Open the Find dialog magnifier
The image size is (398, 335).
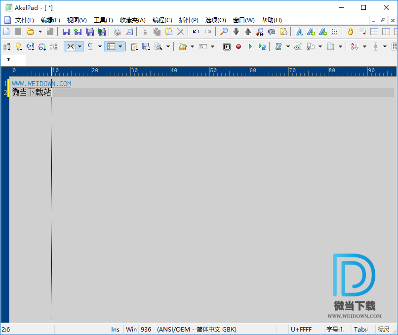click(224, 32)
